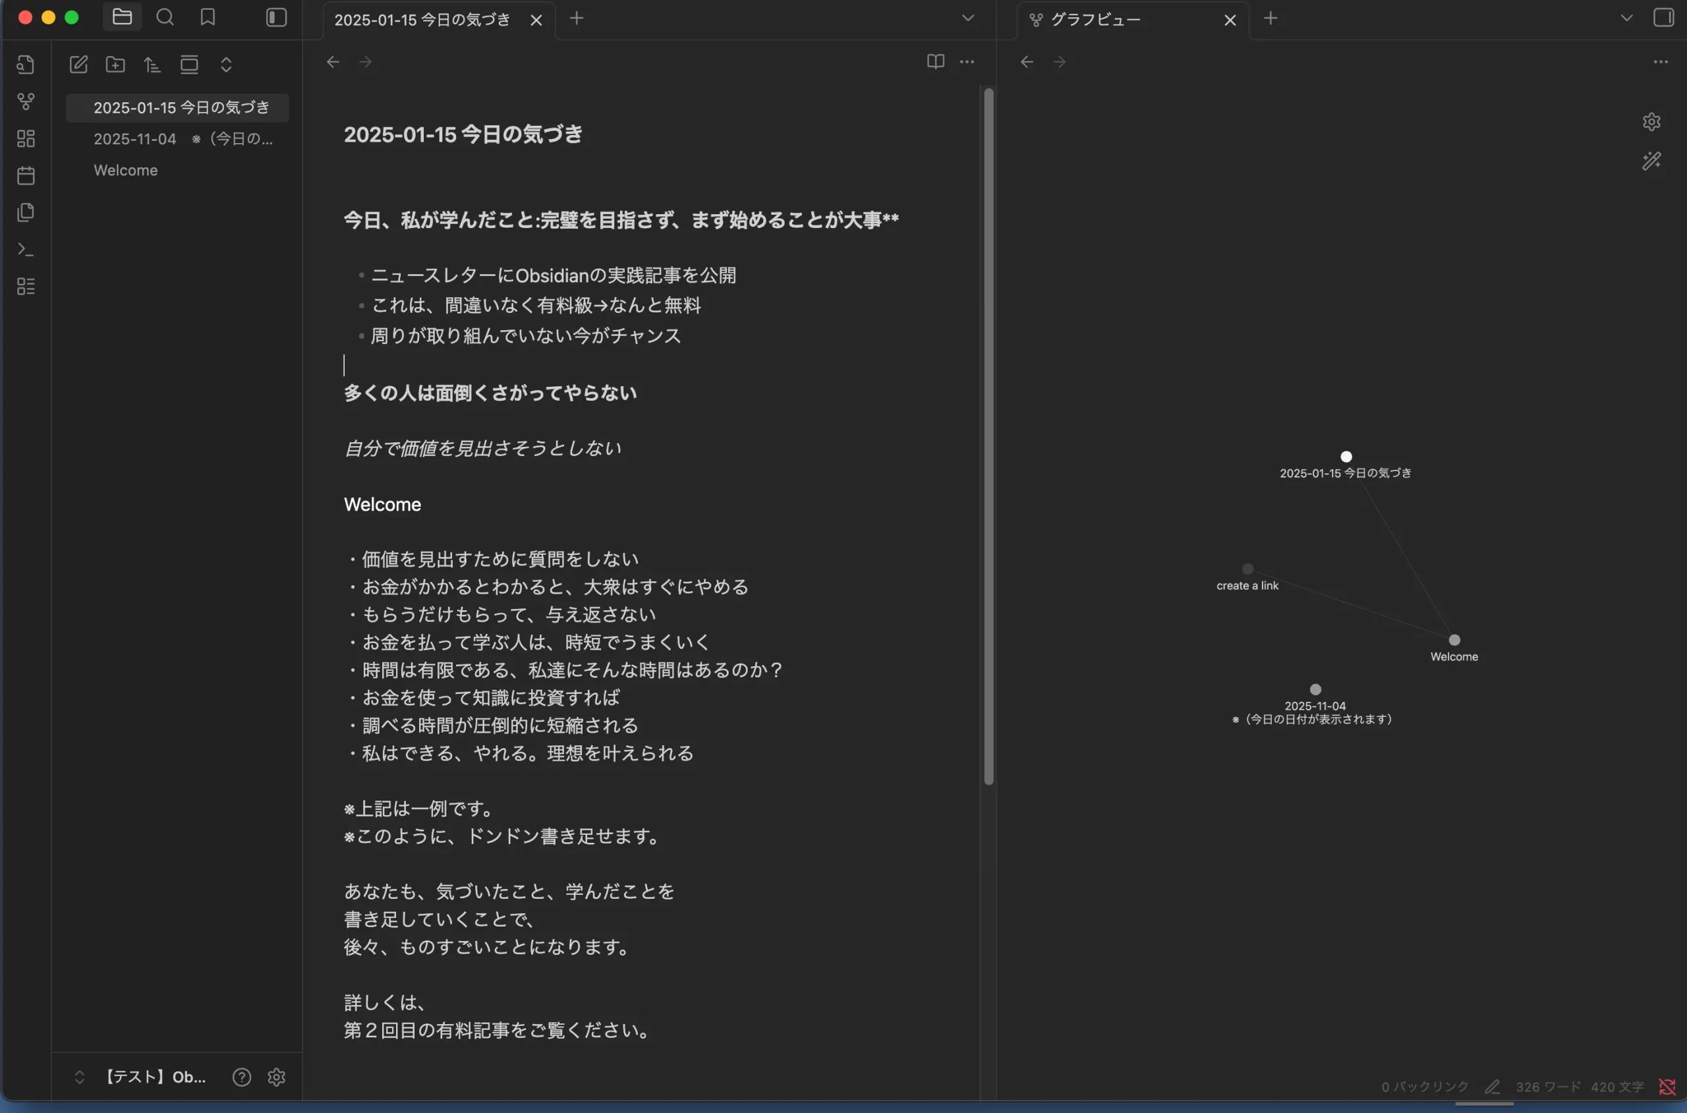This screenshot has height=1113, width=1687.
Task: Create a new folder icon
Action: [x=116, y=65]
